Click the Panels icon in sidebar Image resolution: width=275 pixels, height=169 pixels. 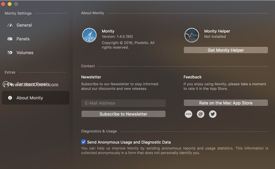[x=10, y=39]
